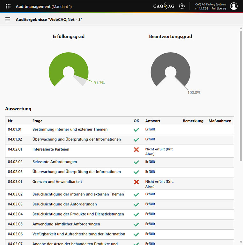Toggle the hamburger navigation menu
The height and width of the screenshot is (245, 243).
[x=8, y=19]
